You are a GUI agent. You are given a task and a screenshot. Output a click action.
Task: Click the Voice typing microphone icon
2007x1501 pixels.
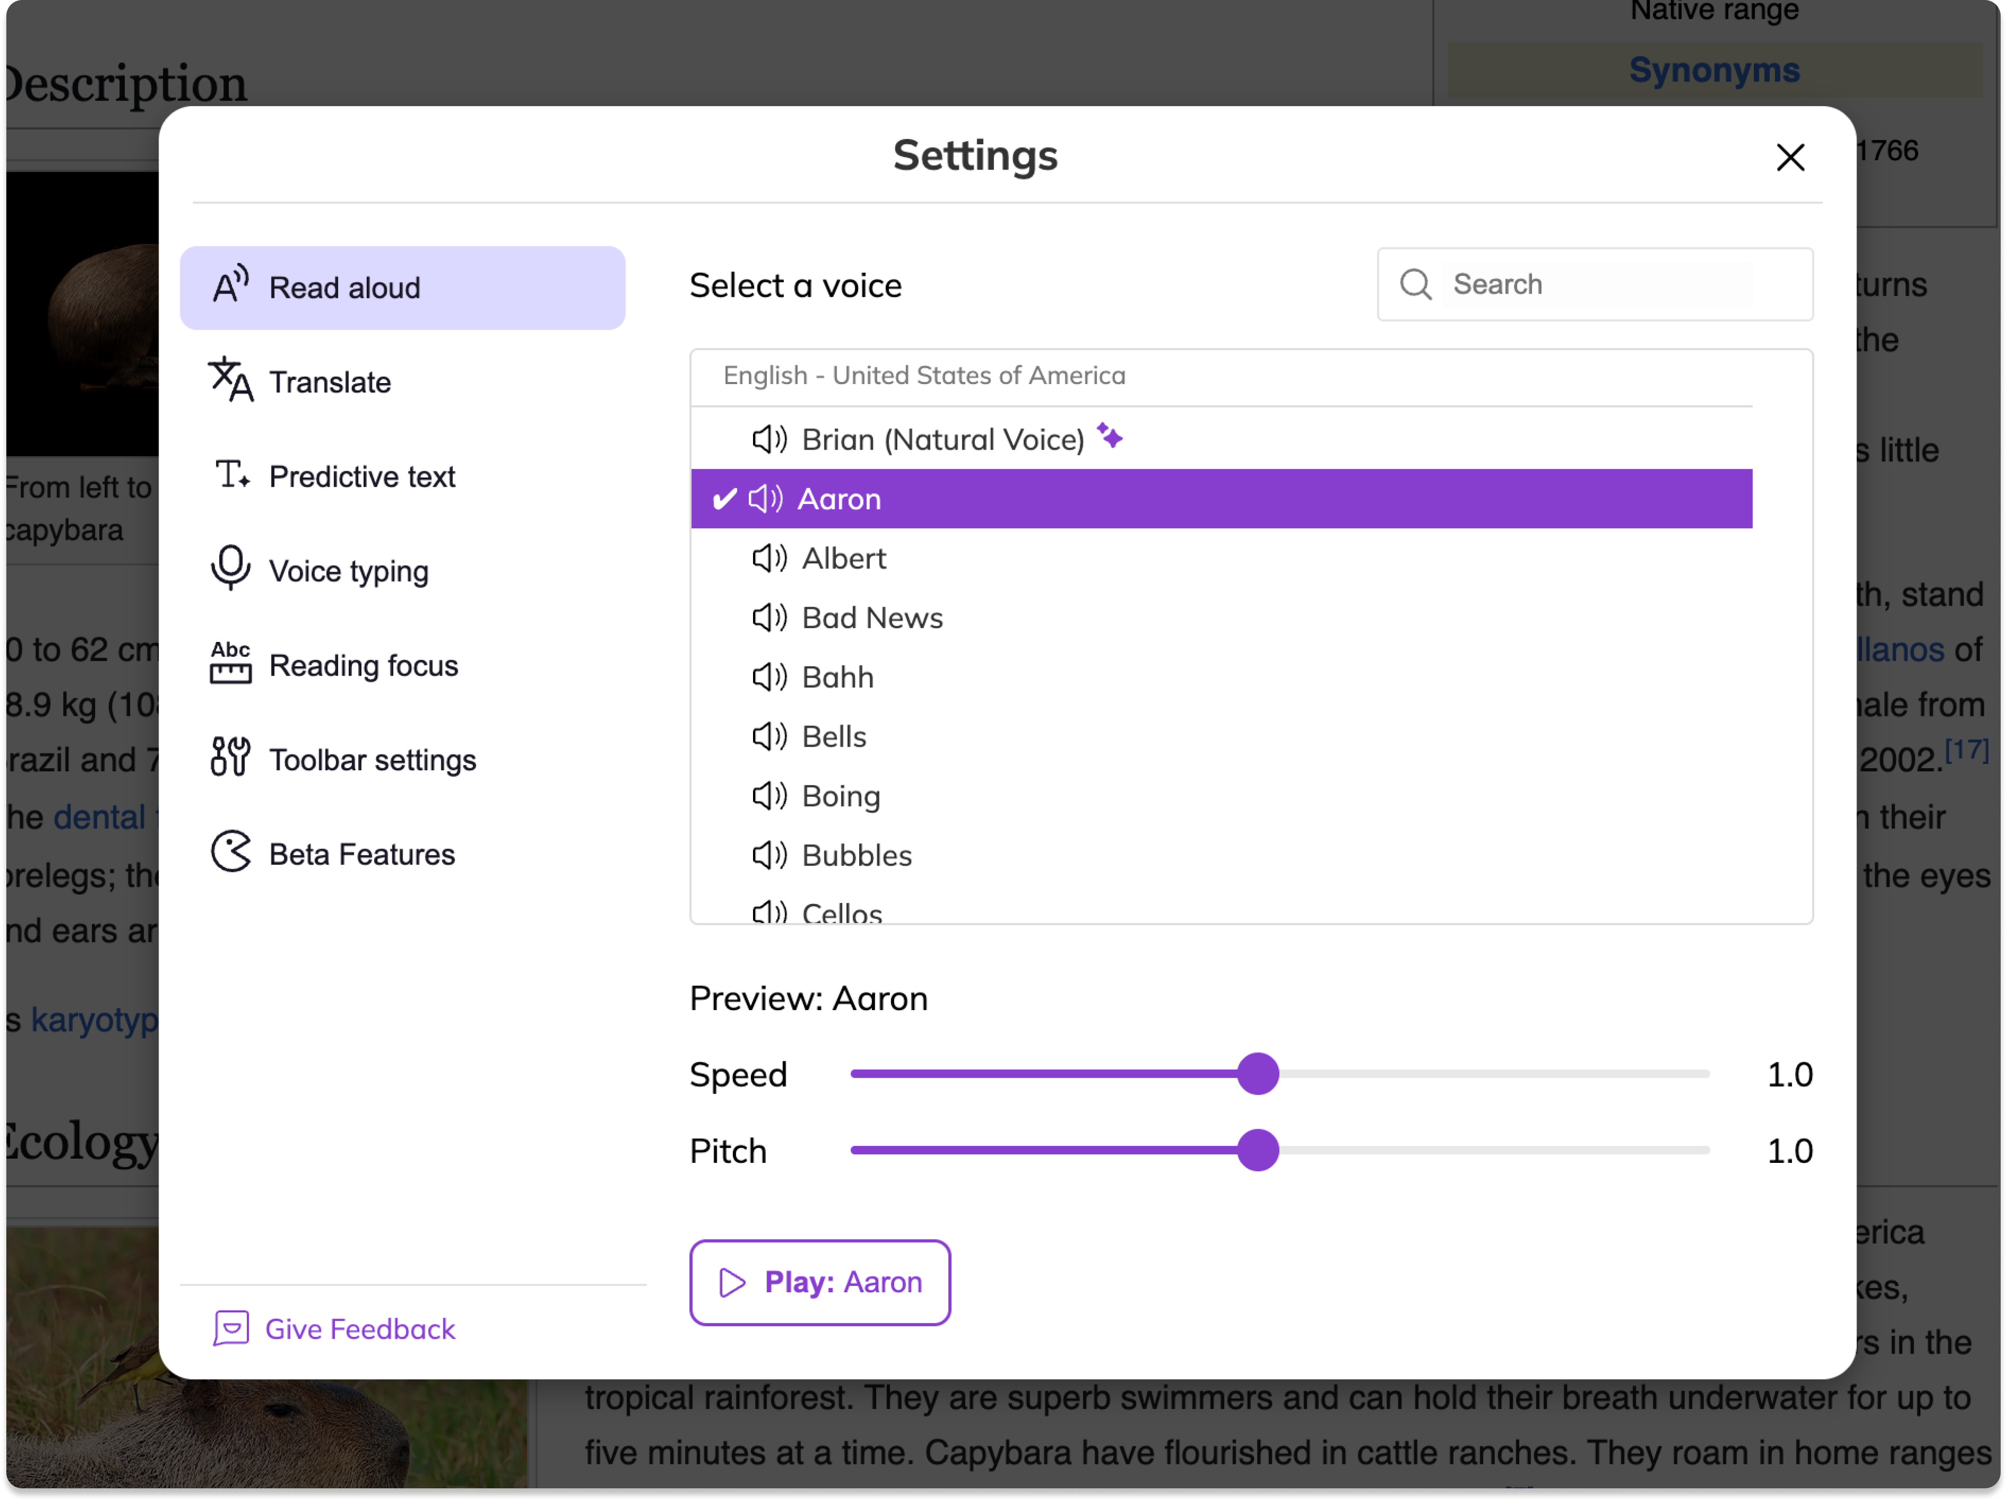230,568
